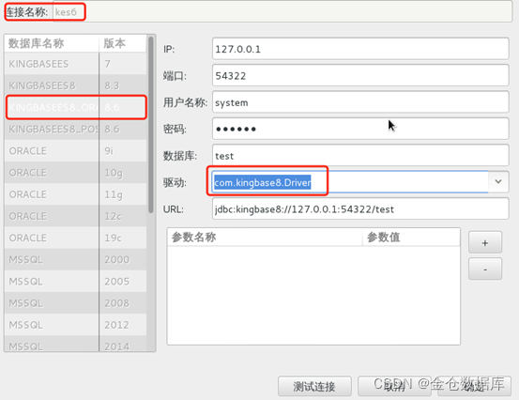Select the MSSQL 2014 row
Image resolution: width=519 pixels, height=400 pixels.
tap(75, 345)
